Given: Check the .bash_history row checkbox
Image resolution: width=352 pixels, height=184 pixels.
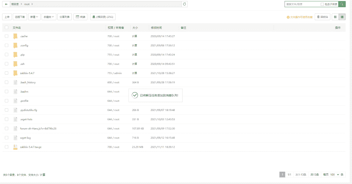Looking at the screenshot, I should click(x=7, y=82).
